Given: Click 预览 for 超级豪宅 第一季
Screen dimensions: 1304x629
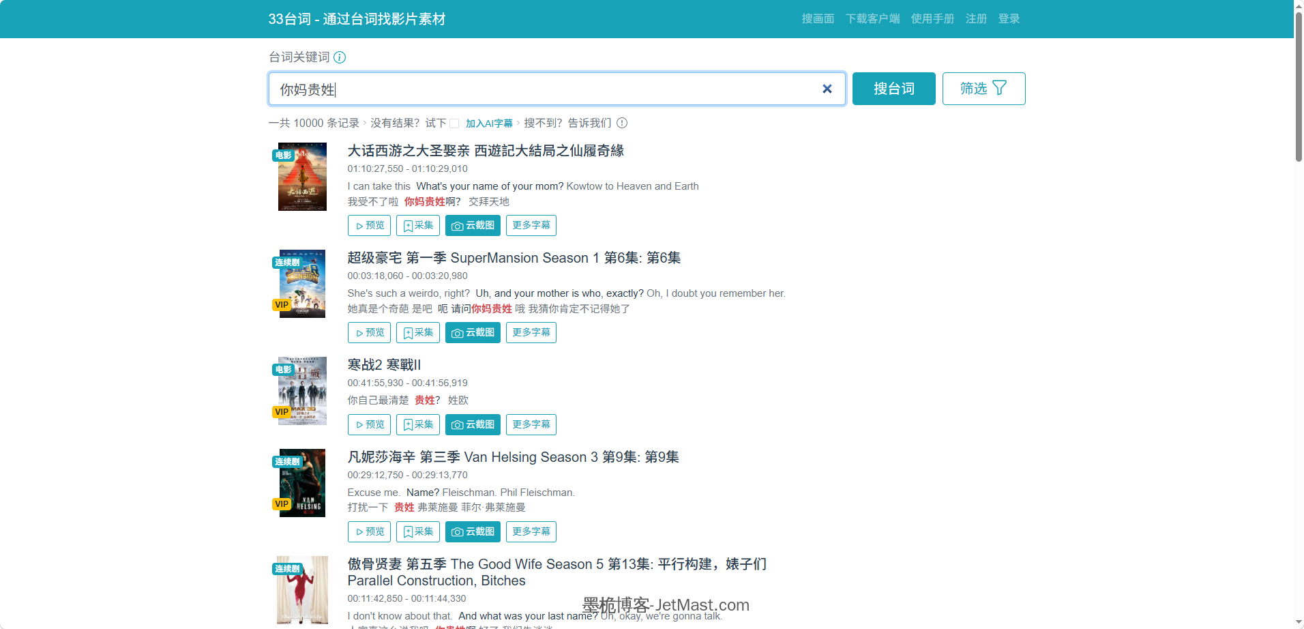Looking at the screenshot, I should 369,332.
